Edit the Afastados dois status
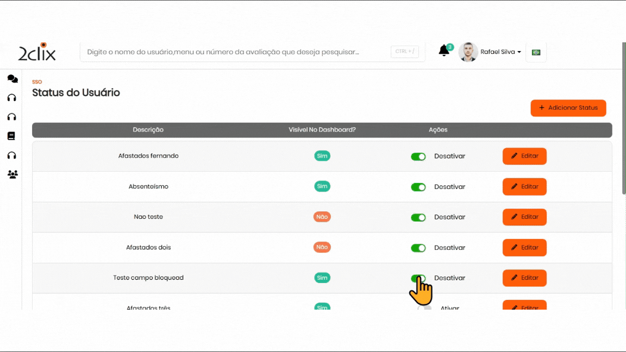 click(524, 248)
